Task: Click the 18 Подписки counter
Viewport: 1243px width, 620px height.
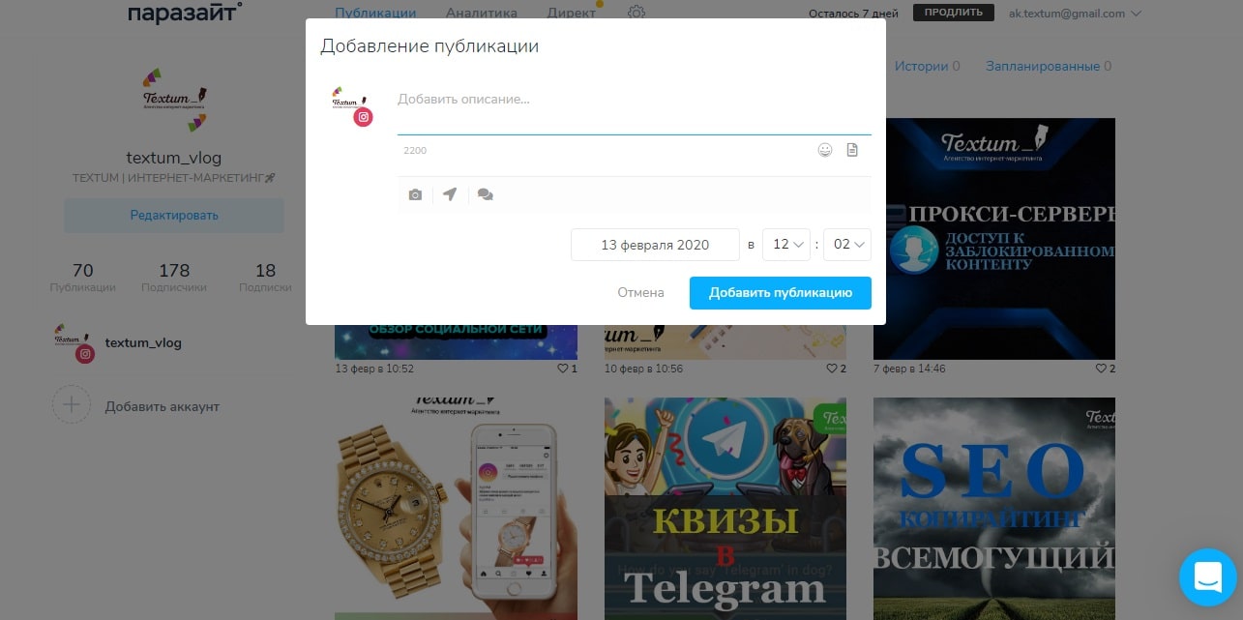Action: 265,277
